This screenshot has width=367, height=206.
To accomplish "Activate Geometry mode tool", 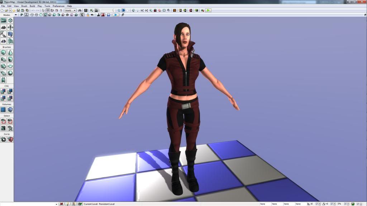I will tap(10, 20).
